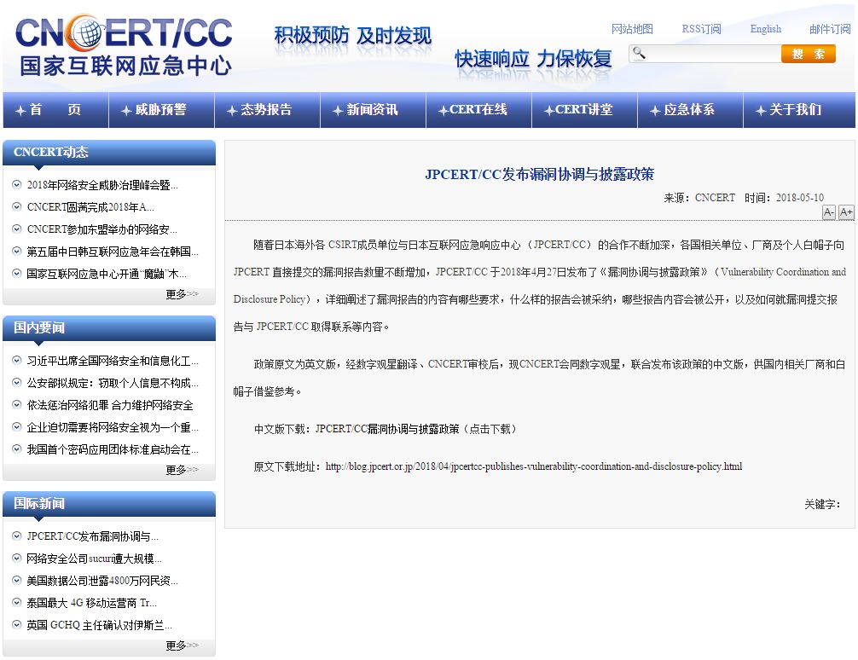Screen dimensions: 858x660
Task: Click bullet icon beside JPCERT/CC发布漏洞协调与 sidebar item
Action: click(x=17, y=536)
